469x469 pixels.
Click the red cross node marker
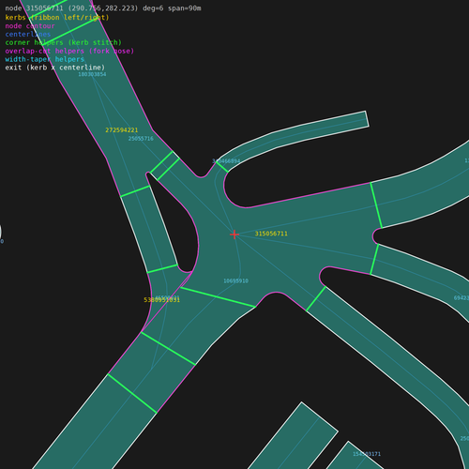click(x=234, y=234)
